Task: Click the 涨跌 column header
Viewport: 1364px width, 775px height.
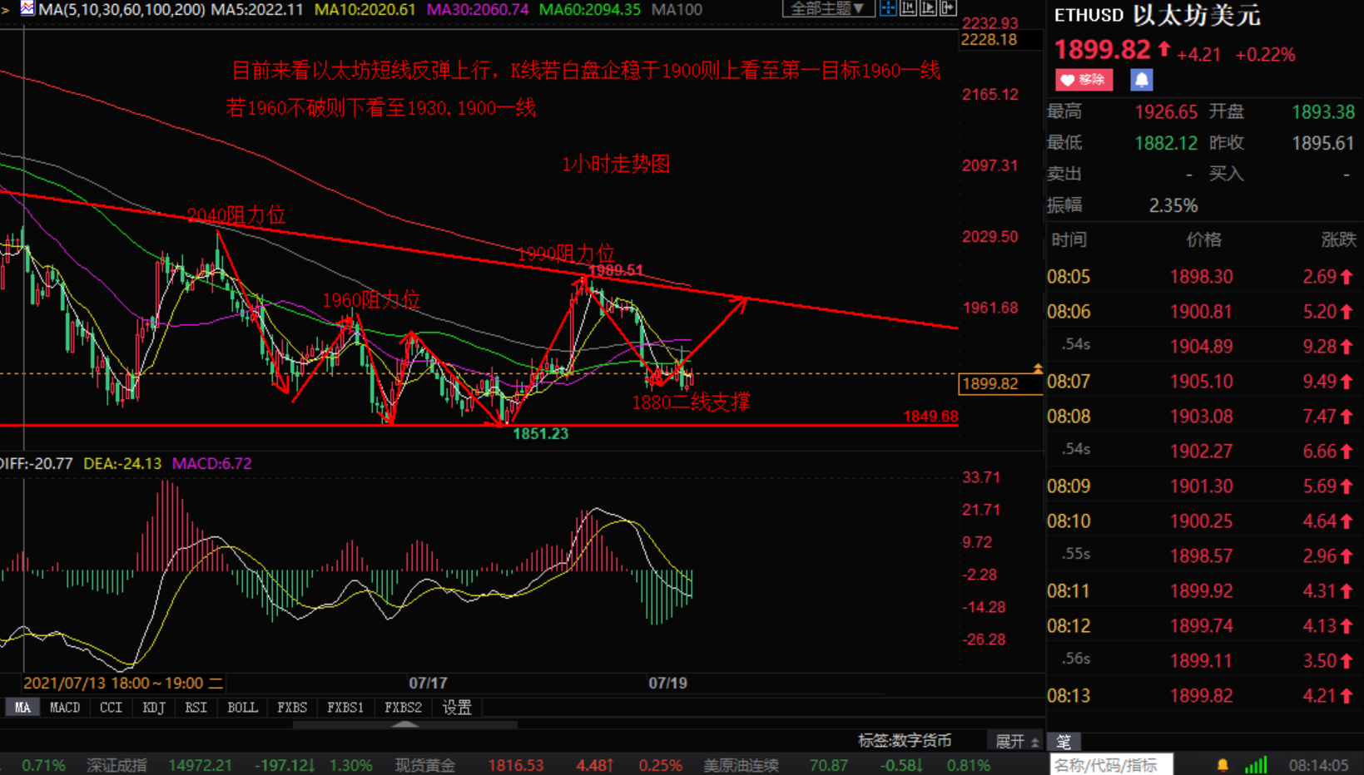Action: [1338, 240]
